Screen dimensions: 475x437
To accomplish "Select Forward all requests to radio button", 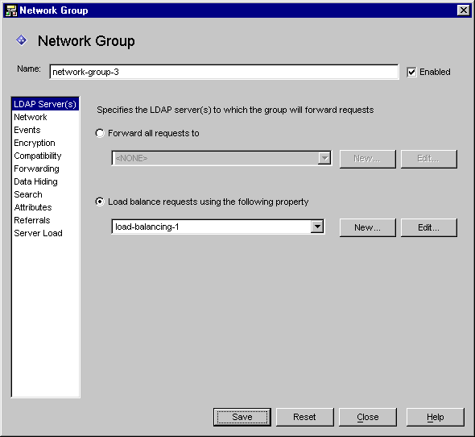I will 100,133.
